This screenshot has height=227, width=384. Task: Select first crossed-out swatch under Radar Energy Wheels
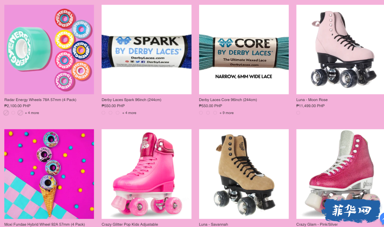[x=6, y=113]
